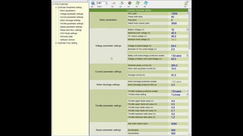This screenshot has height=136, width=243.
Task: Click Throttle lower faults exit value 0.7
Action: click(x=178, y=111)
